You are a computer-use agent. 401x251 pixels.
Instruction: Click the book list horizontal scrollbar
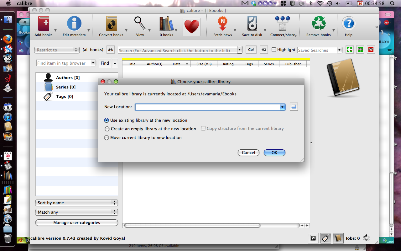pyautogui.click(x=192, y=225)
